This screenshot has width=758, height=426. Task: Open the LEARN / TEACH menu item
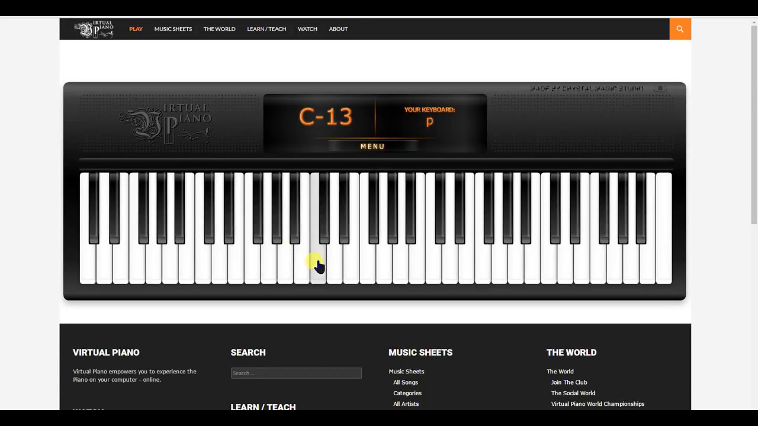pyautogui.click(x=266, y=29)
